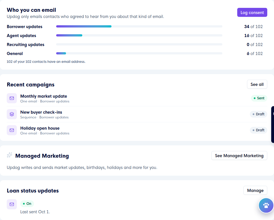Click the Recent campaigns heading

pos(31,85)
